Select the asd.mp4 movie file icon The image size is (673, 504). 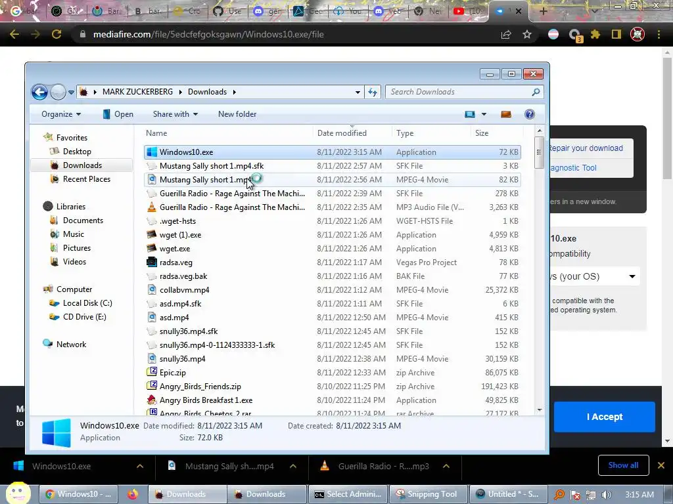click(152, 318)
